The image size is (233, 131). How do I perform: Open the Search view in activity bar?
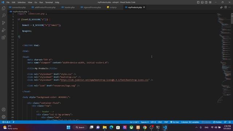coord(4,15)
